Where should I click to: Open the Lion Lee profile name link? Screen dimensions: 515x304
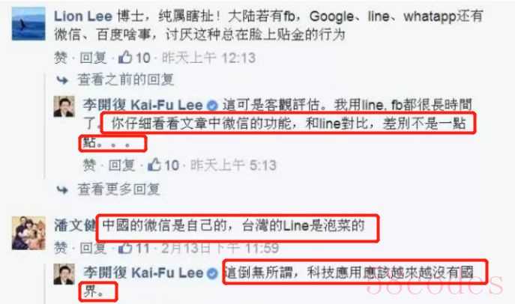83,16
